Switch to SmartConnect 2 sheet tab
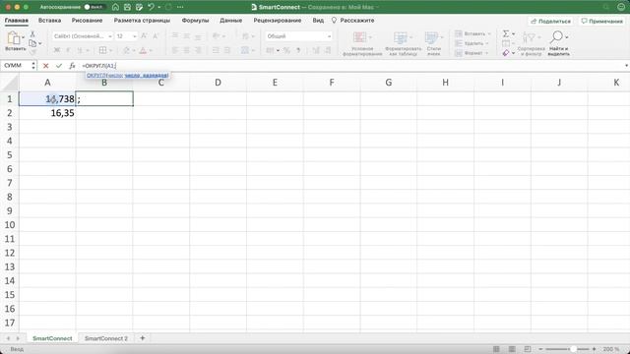 coord(106,338)
